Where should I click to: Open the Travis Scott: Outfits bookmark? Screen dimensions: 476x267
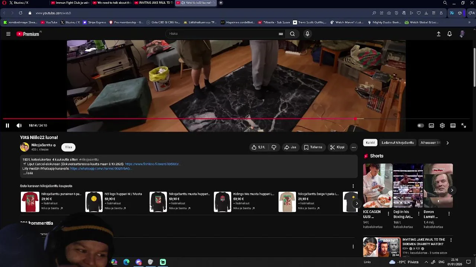coord(309,22)
